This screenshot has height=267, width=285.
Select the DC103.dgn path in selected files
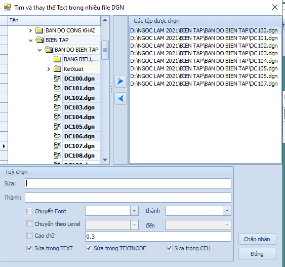pos(204,53)
